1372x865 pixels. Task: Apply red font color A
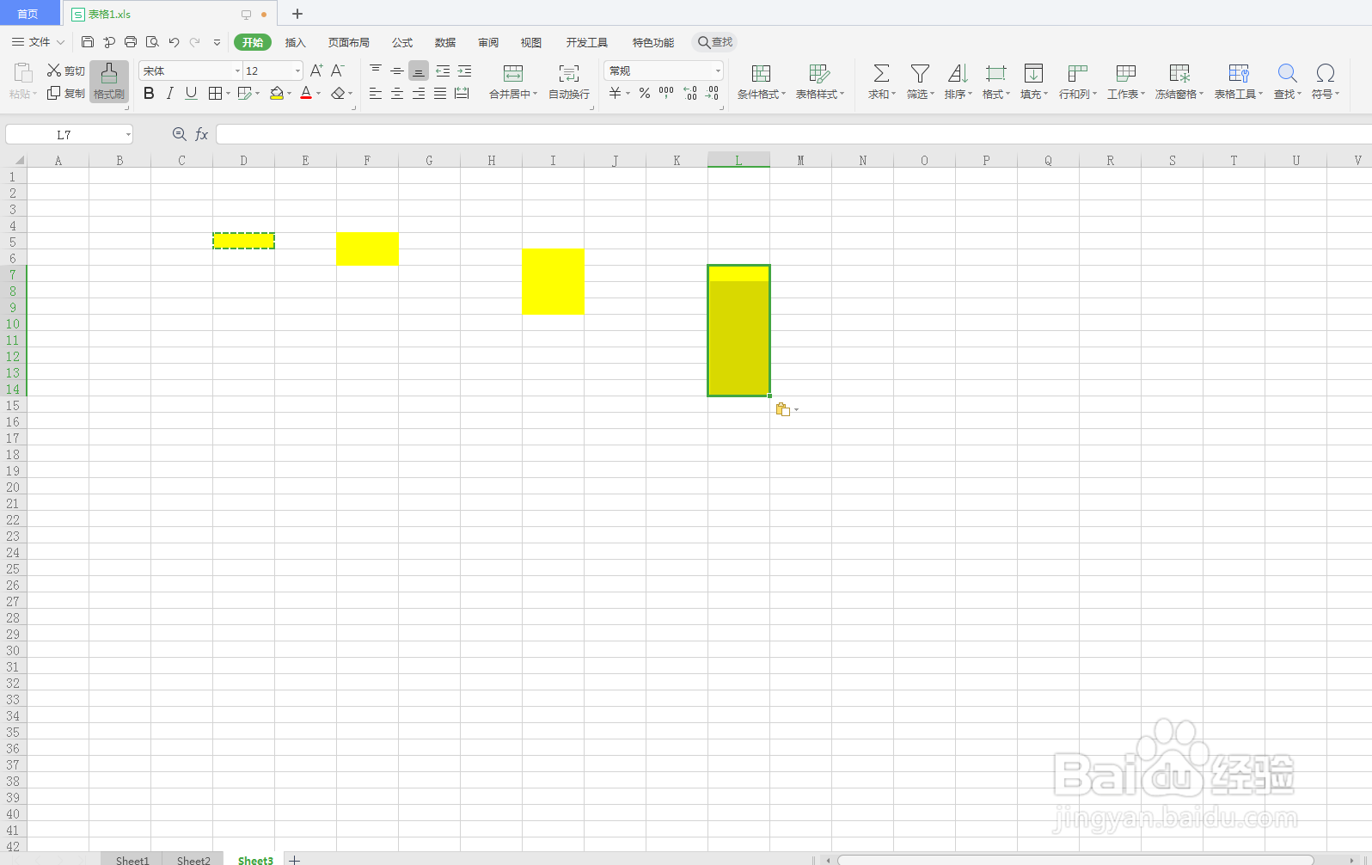[x=306, y=93]
